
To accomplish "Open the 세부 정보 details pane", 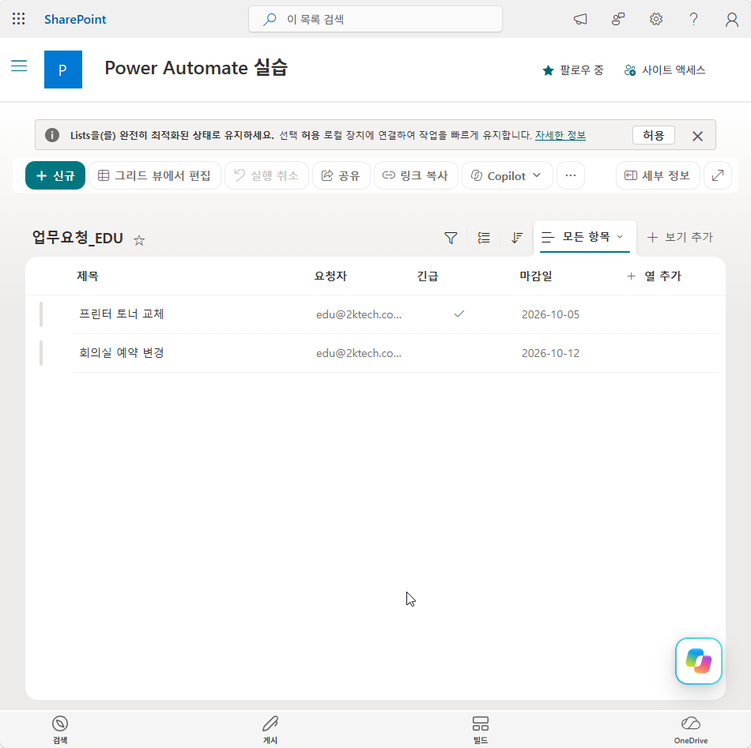I will (658, 175).
